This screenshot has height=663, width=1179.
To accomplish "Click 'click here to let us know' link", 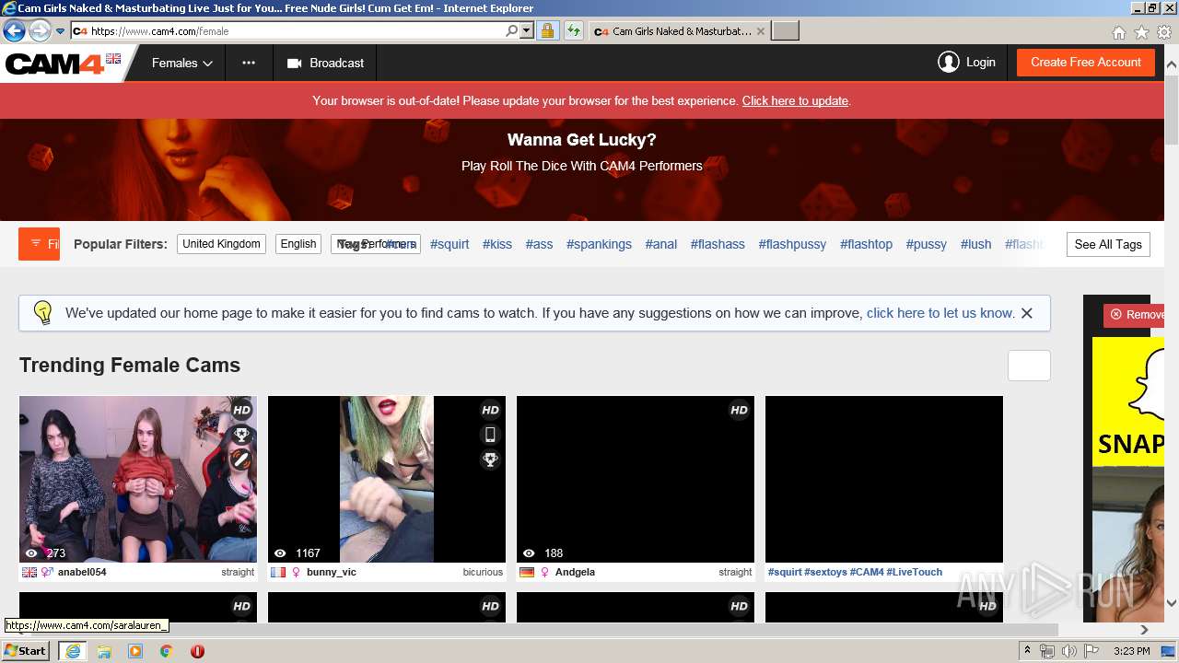I will click(x=940, y=313).
